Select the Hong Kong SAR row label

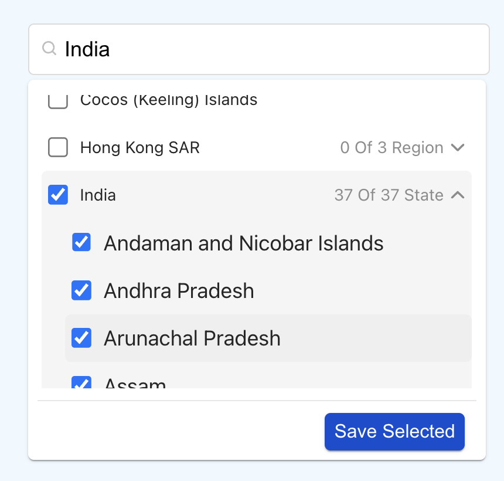coord(140,148)
